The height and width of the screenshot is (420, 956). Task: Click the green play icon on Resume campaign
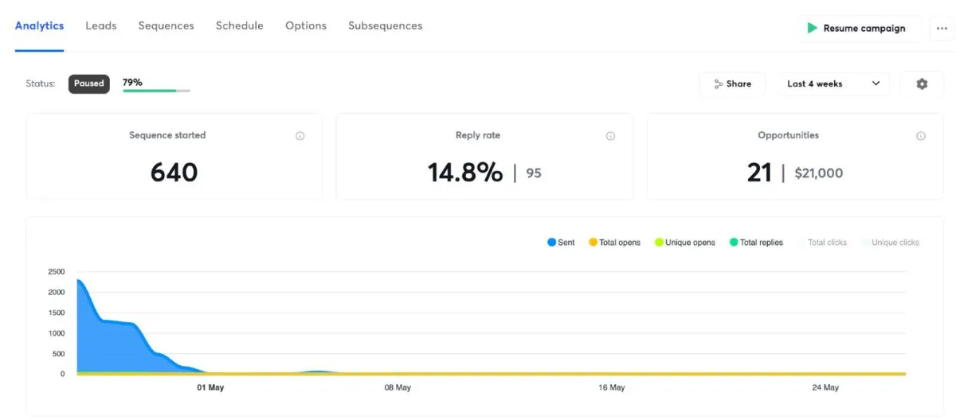pos(812,28)
